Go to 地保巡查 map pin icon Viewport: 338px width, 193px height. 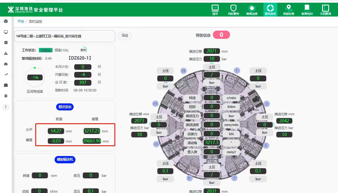point(288,9)
